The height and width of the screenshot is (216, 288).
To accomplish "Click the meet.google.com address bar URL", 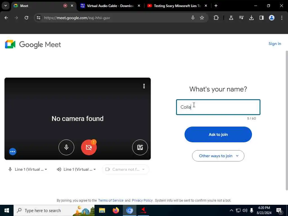I will point(77,18).
